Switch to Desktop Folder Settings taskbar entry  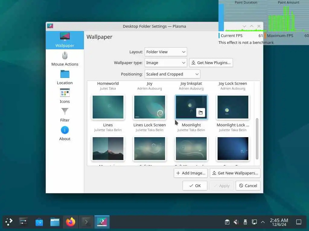pyautogui.click(x=102, y=222)
